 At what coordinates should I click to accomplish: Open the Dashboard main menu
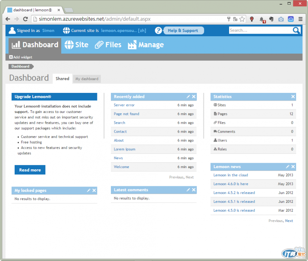point(35,45)
